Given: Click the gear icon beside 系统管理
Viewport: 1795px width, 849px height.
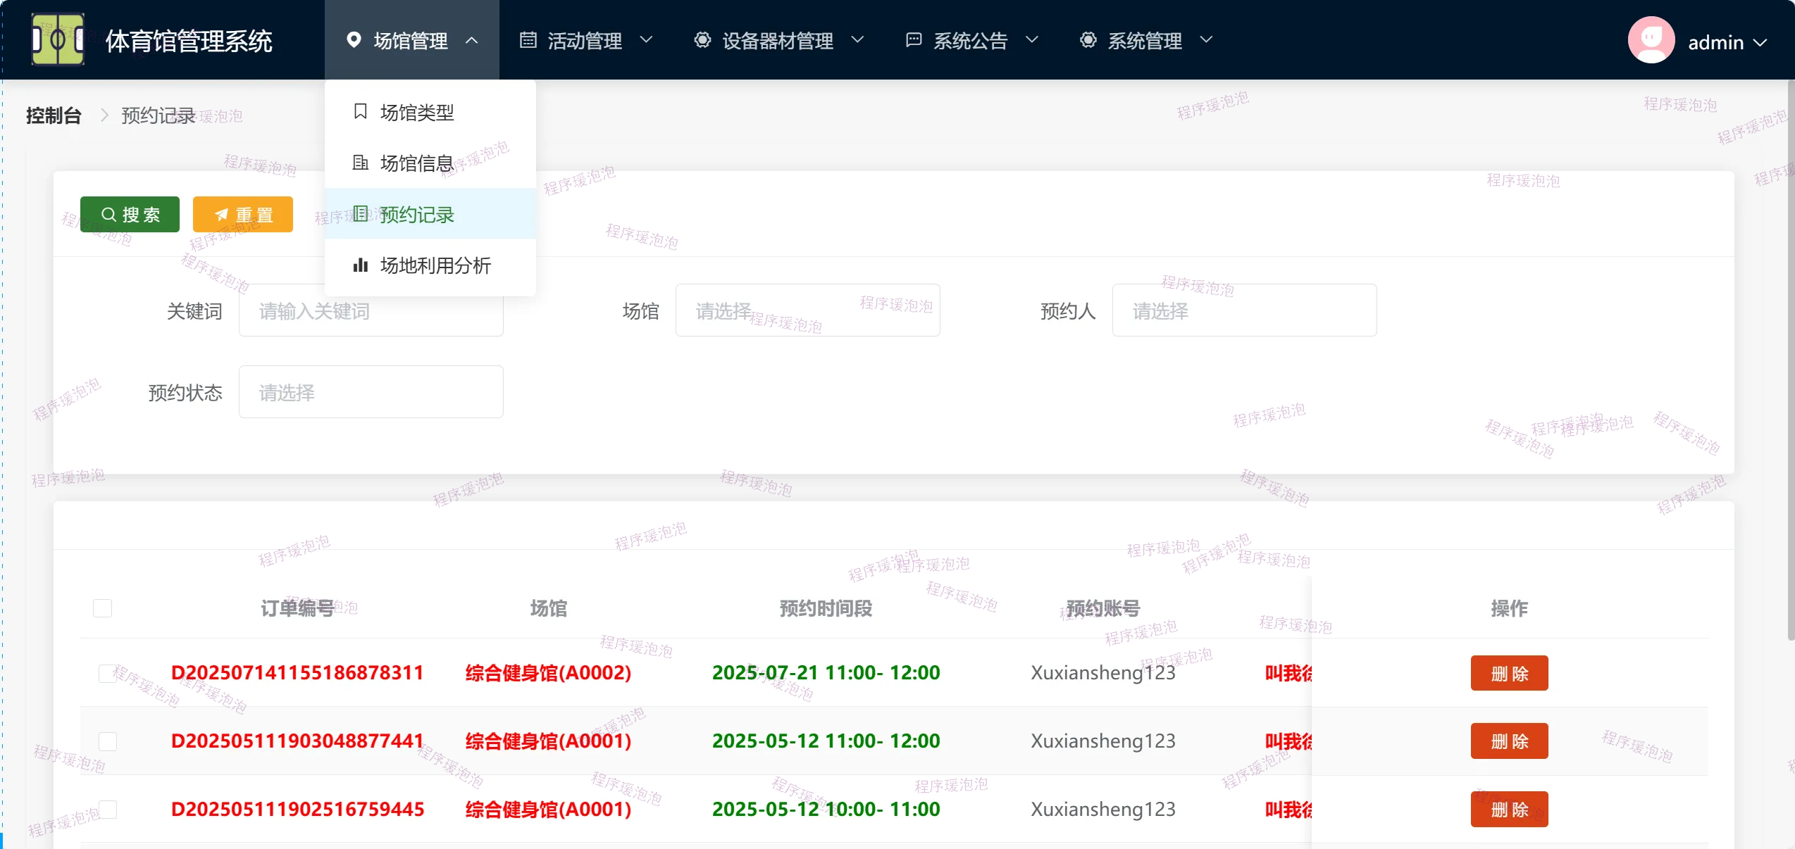Looking at the screenshot, I should (x=1088, y=40).
